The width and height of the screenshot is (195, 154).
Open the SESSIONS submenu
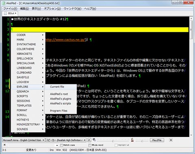point(28,101)
